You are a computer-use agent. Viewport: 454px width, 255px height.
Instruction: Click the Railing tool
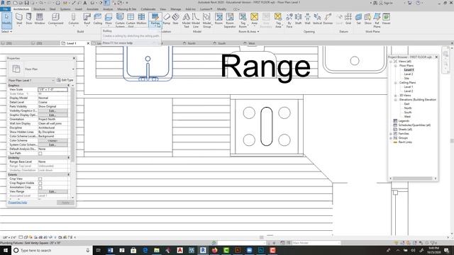click(155, 19)
